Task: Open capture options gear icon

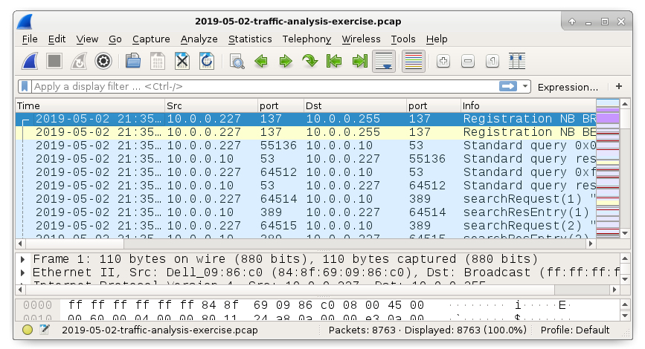Action: coord(103,62)
